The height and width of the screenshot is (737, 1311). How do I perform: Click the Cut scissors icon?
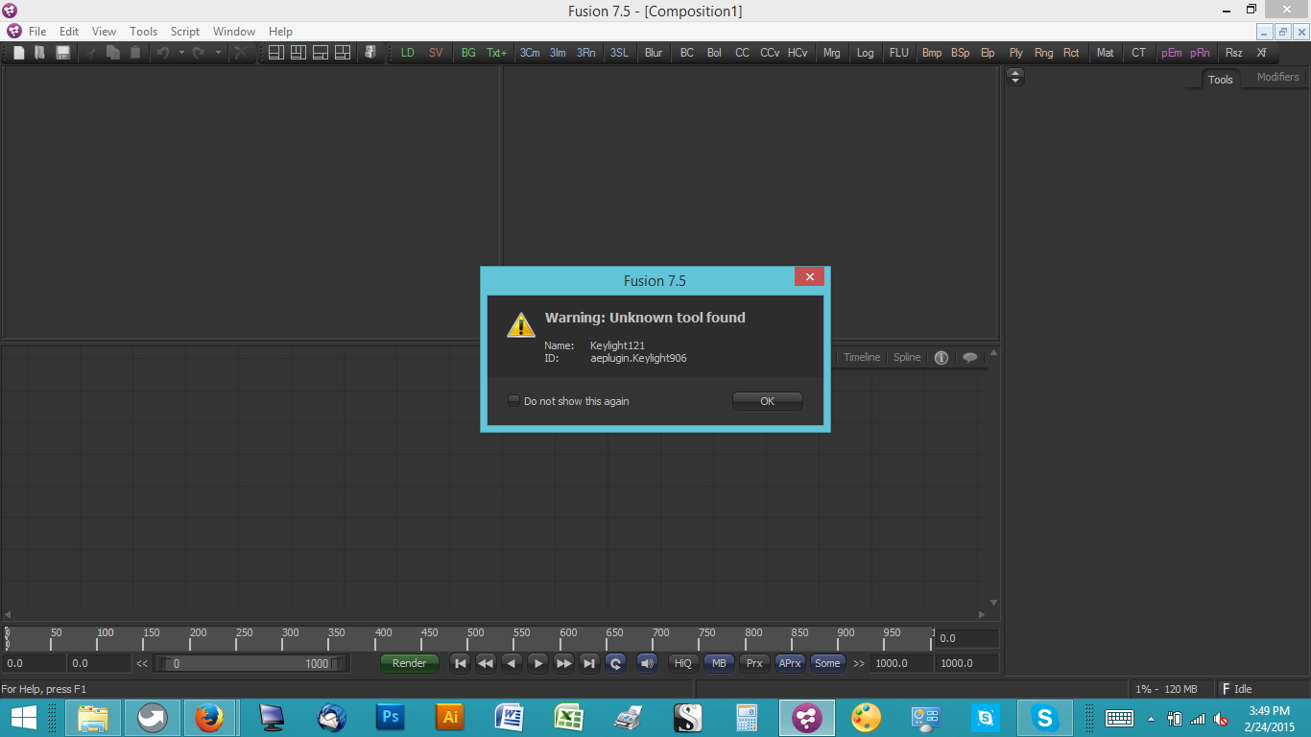pyautogui.click(x=92, y=53)
